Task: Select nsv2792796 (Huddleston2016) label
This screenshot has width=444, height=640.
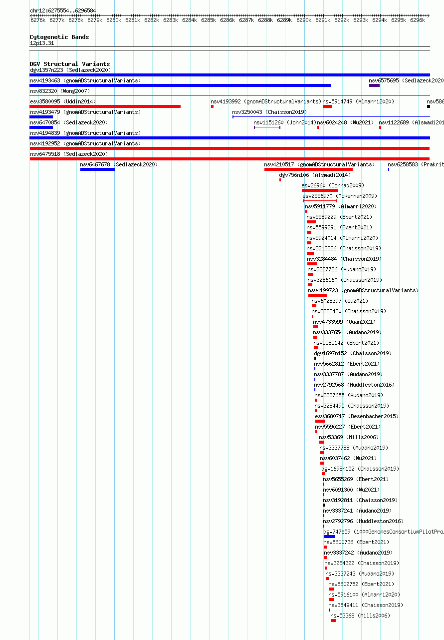Action: point(363,521)
